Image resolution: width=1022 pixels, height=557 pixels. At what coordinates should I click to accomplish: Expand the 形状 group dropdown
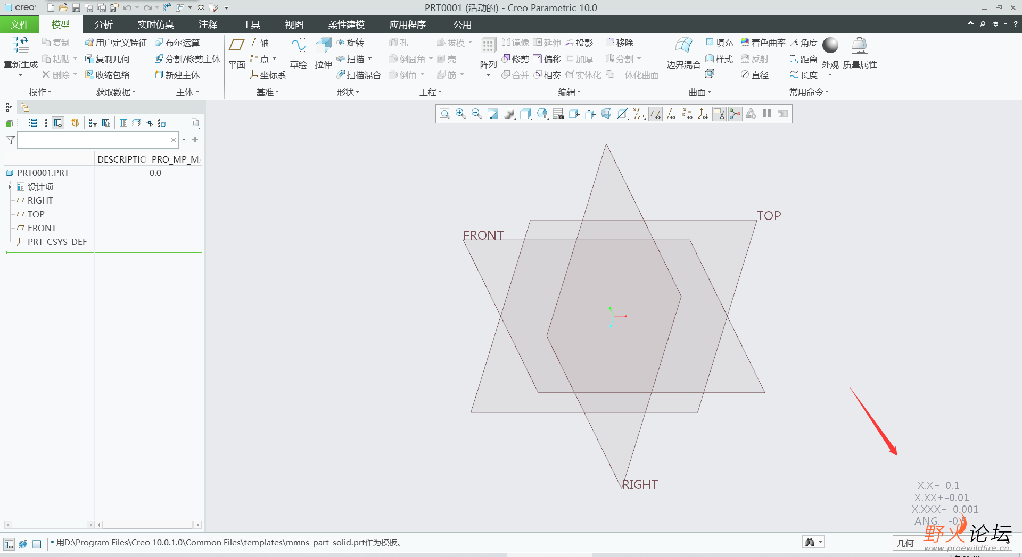coord(348,92)
